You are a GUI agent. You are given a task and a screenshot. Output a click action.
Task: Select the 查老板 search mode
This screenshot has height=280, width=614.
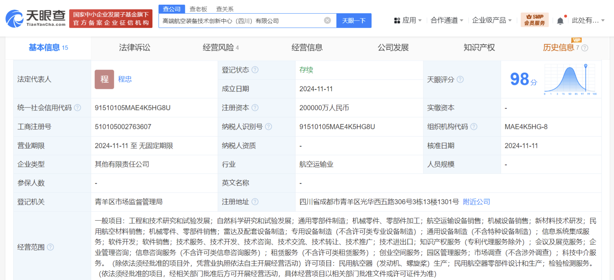[x=198, y=9]
